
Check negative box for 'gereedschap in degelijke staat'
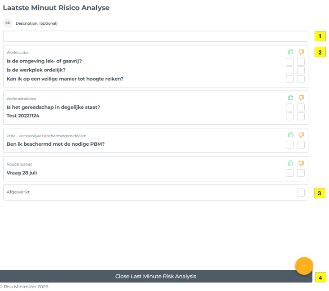[301, 107]
